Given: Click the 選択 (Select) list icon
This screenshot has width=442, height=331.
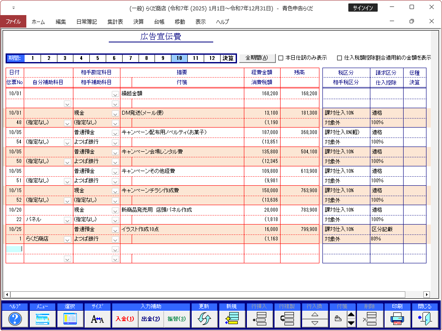Looking at the screenshot, I should (69, 319).
